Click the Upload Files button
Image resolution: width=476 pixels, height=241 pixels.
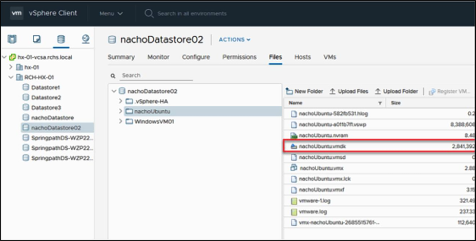tap(349, 91)
